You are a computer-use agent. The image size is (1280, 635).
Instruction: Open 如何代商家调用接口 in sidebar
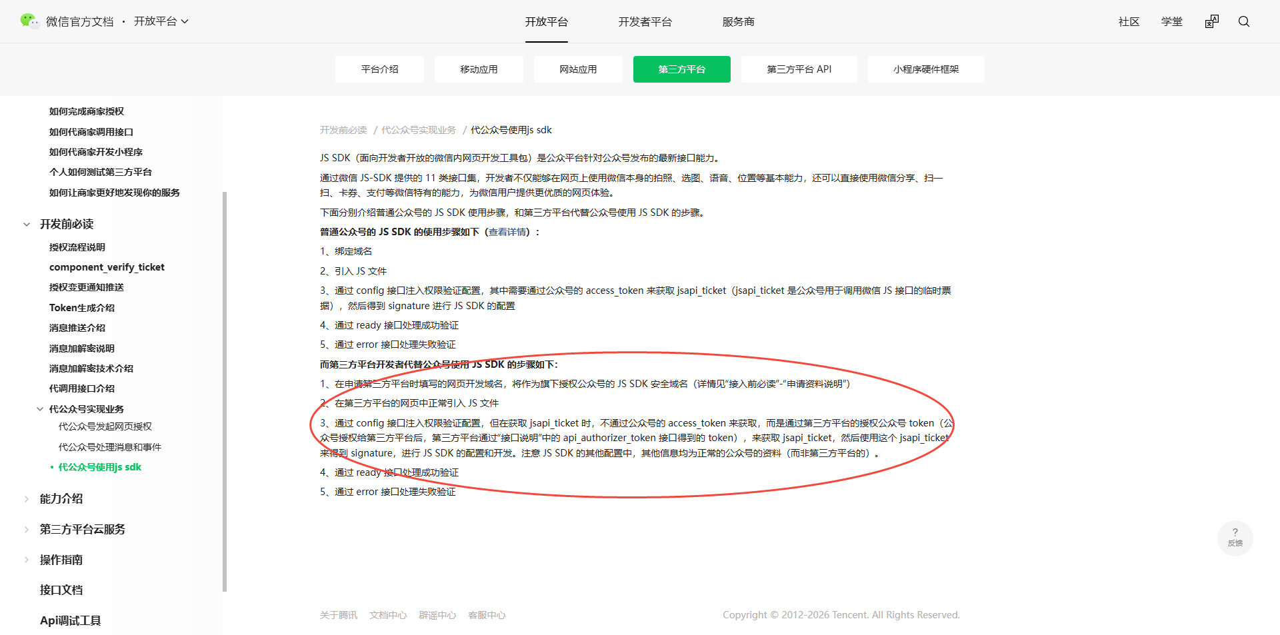91,132
